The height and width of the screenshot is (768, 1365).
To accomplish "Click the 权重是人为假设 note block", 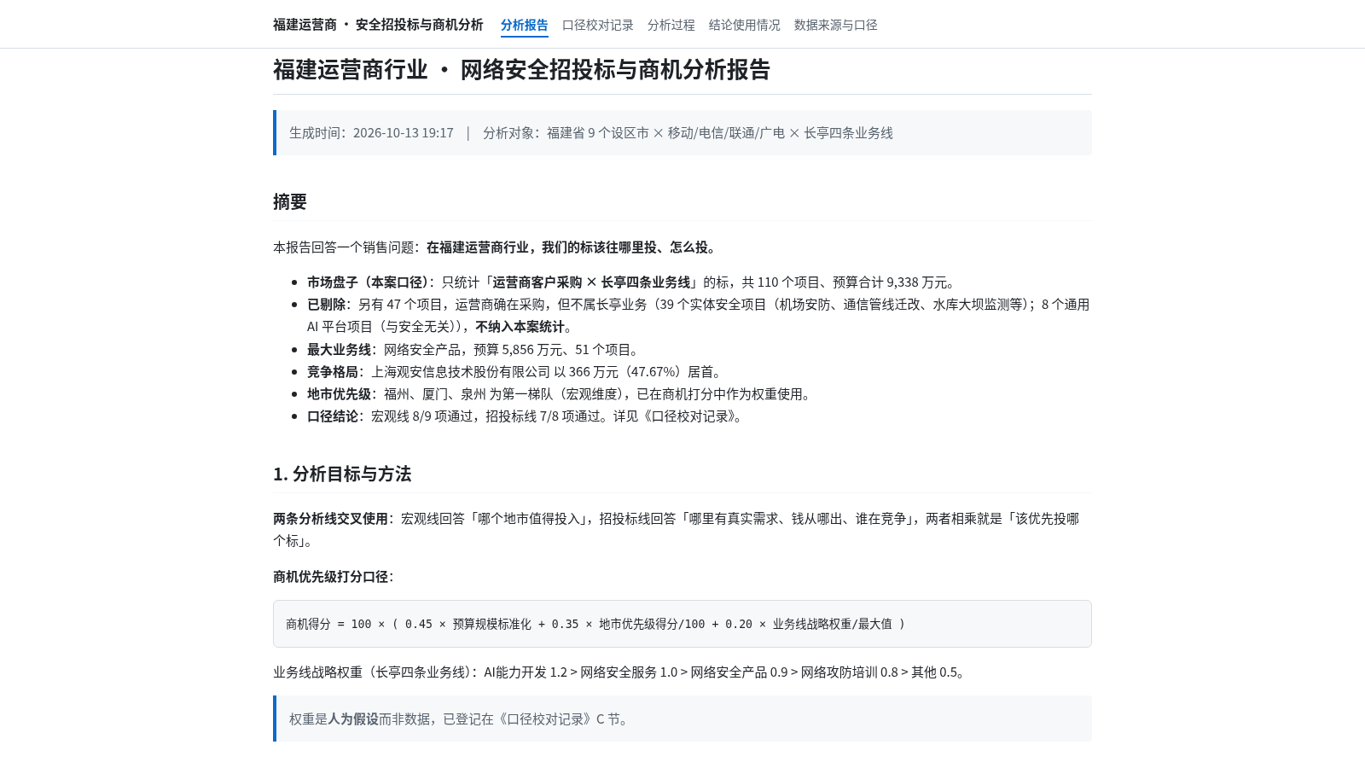I will click(x=682, y=719).
